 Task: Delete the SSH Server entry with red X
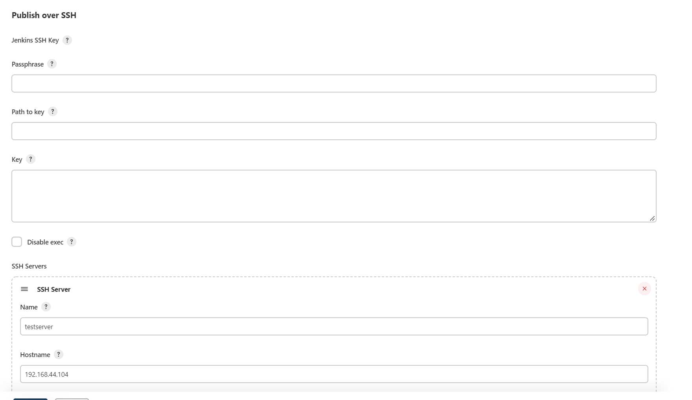(644, 289)
